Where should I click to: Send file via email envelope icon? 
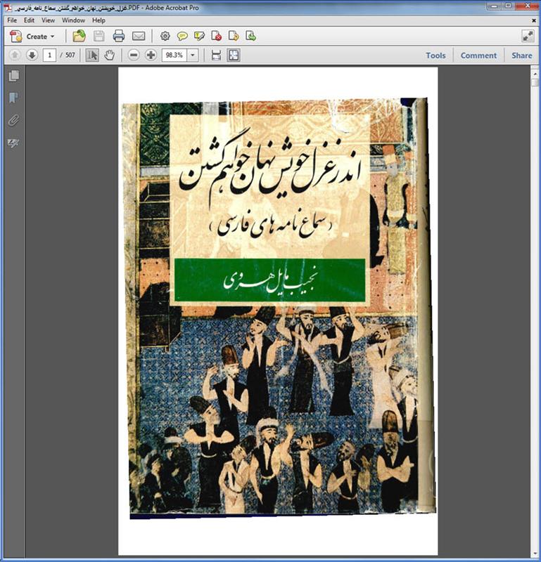[139, 37]
